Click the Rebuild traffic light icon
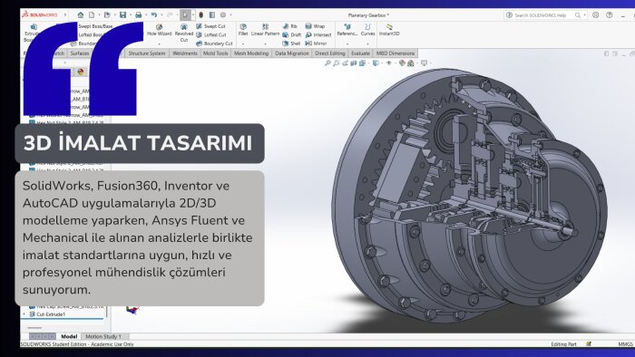 point(200,15)
